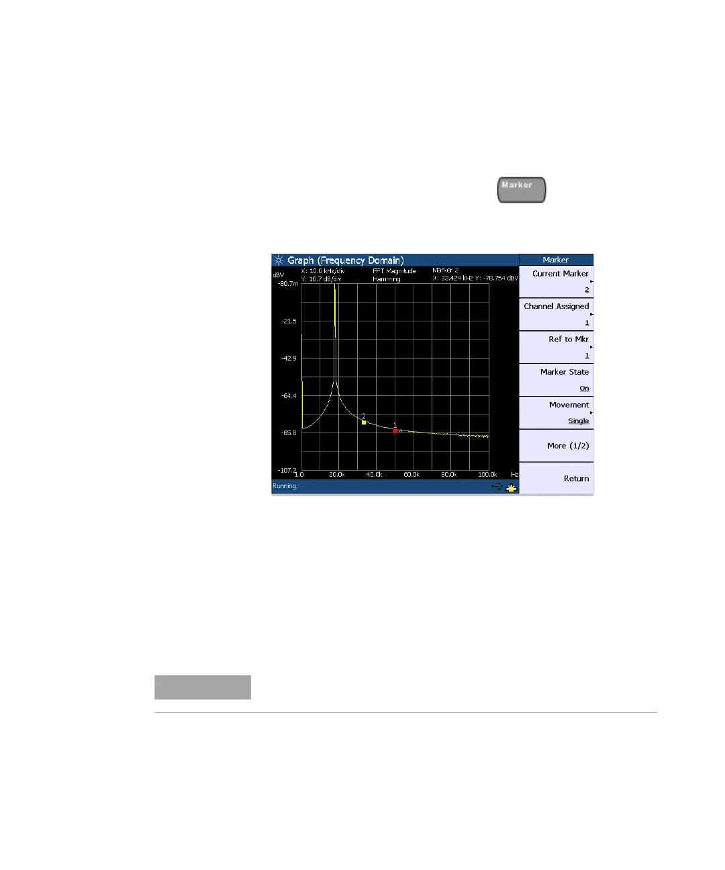Open the Ref to Mkr softkey
725x870 pixels.
click(557, 348)
